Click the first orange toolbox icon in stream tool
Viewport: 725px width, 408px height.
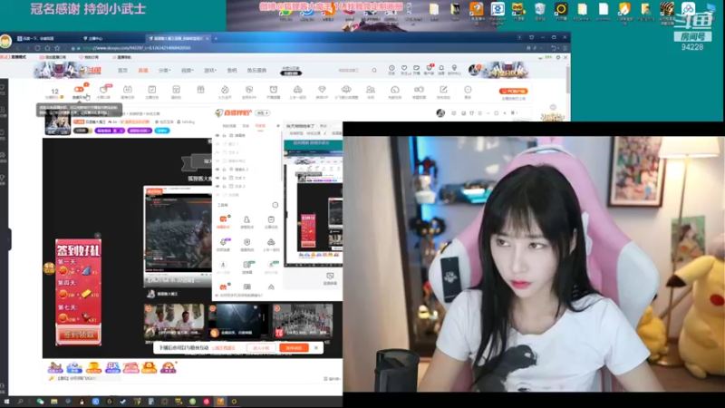click(223, 219)
